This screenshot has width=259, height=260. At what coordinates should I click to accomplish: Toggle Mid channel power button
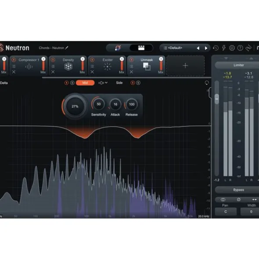click(66, 83)
